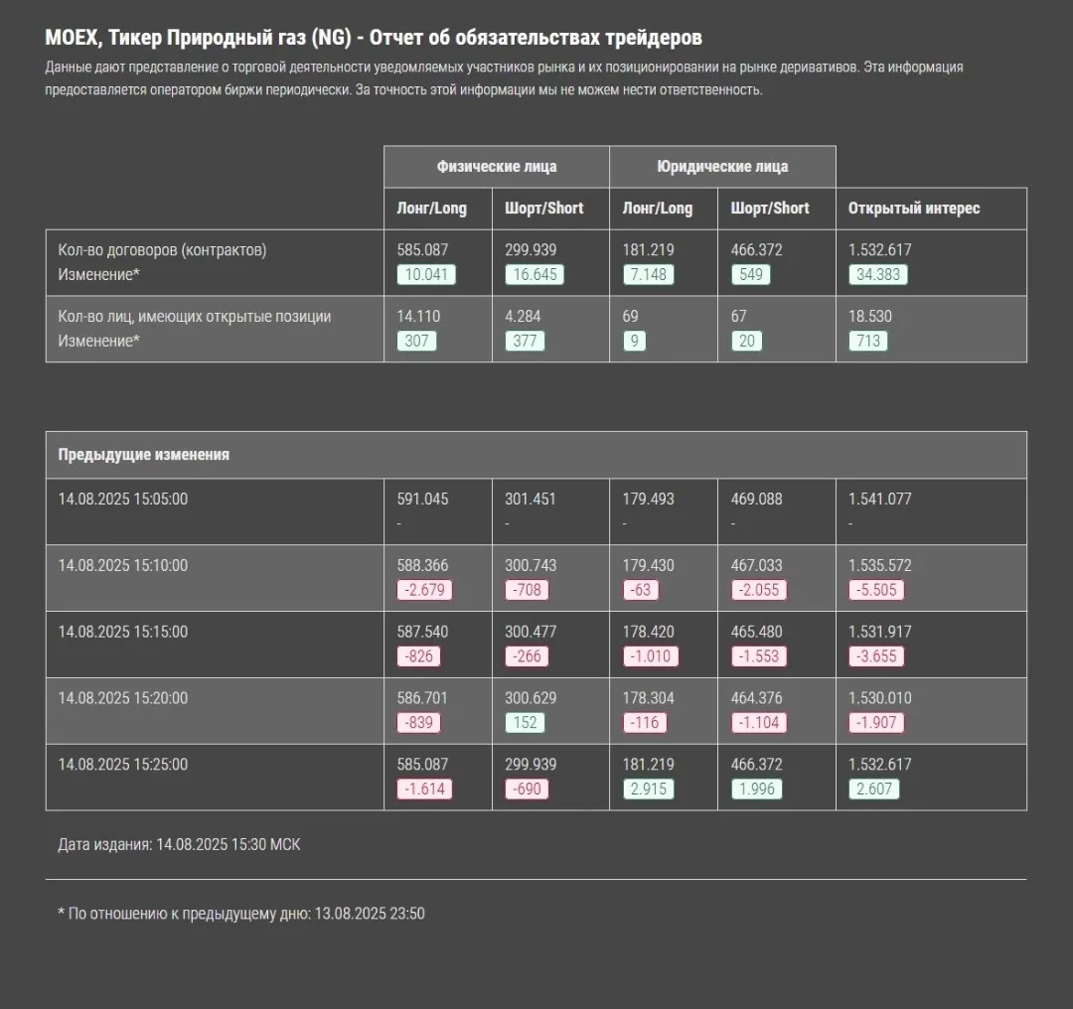
Task: Select the value 1.530.010 in the 15:20 row
Action: tap(880, 698)
